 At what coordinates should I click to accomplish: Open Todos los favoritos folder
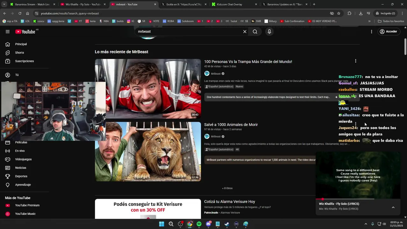pos(391,21)
